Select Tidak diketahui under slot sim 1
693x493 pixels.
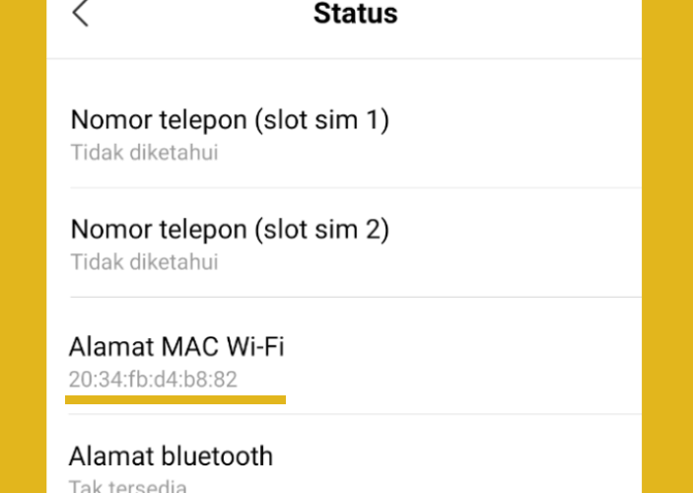[x=145, y=153]
